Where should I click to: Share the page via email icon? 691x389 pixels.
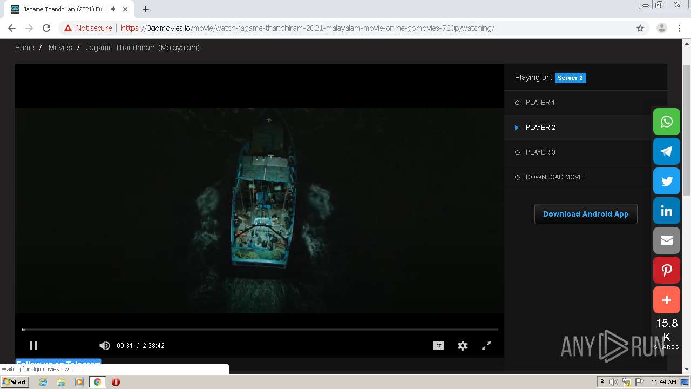click(x=667, y=240)
